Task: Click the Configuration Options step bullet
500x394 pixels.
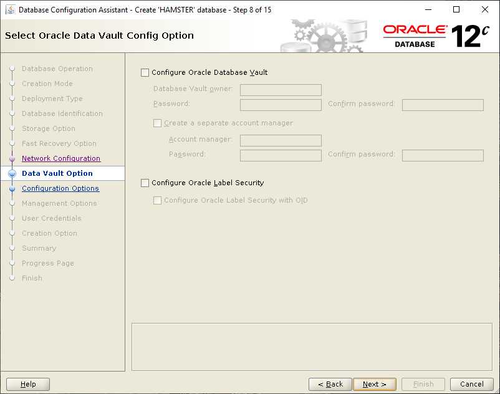Action: coord(12,188)
